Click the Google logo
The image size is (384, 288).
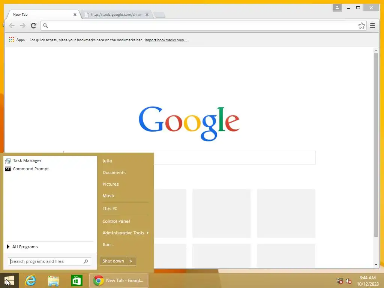[189, 123]
